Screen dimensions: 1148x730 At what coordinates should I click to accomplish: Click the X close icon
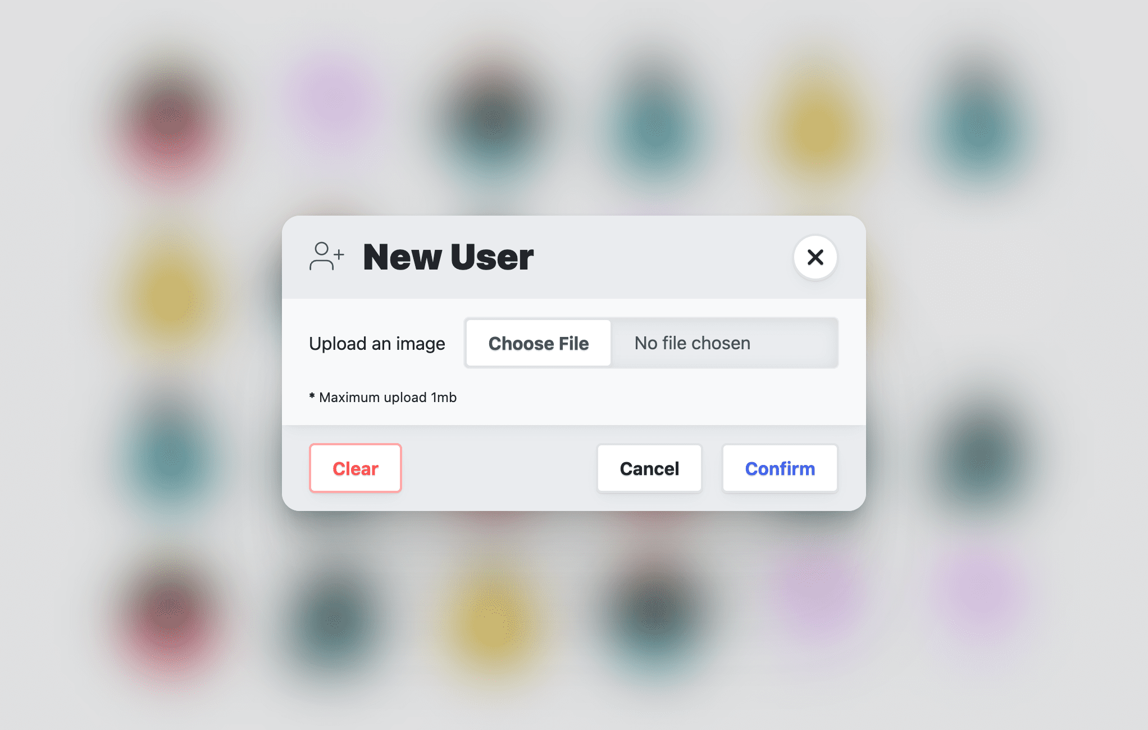tap(816, 257)
